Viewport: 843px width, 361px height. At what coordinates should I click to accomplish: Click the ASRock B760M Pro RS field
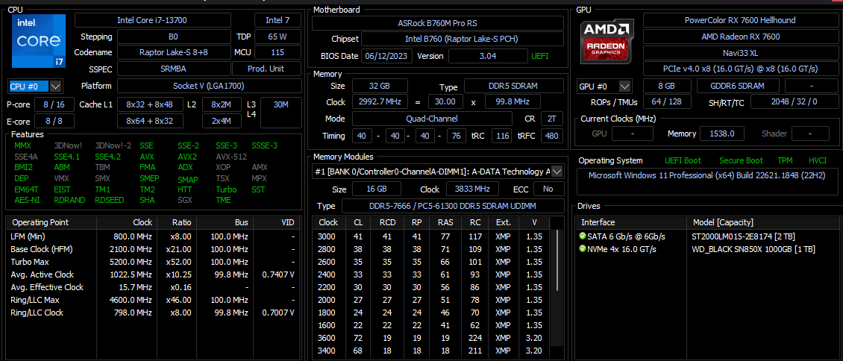click(438, 23)
